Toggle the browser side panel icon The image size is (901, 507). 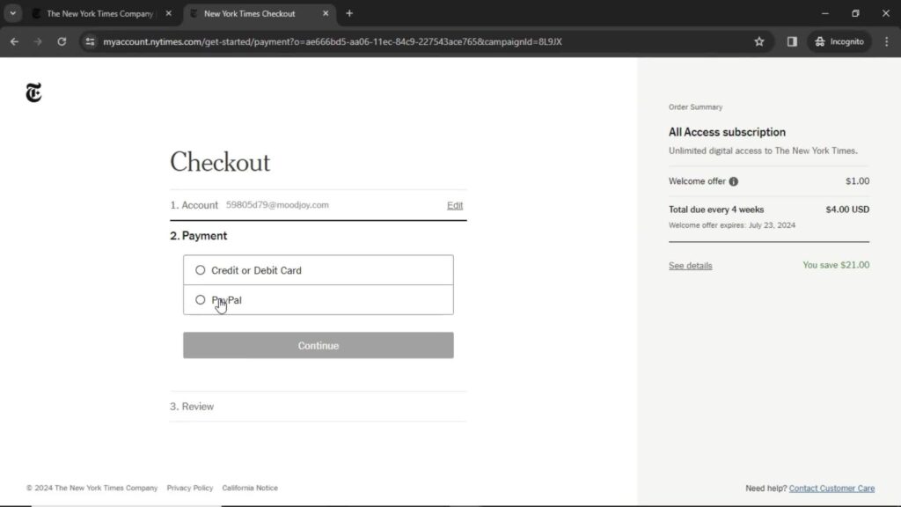[792, 41]
